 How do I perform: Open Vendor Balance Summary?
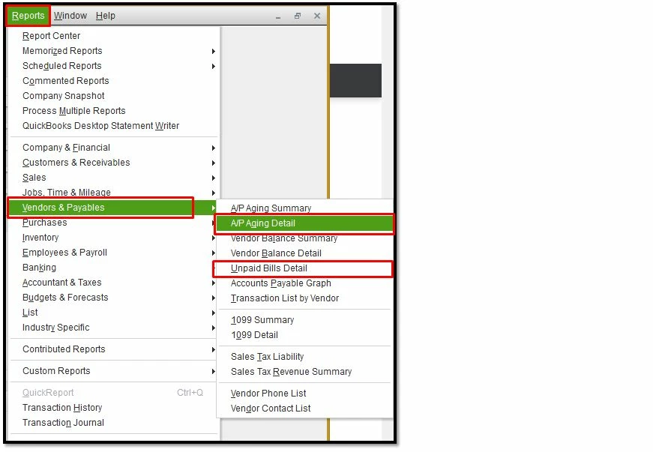[305, 238]
